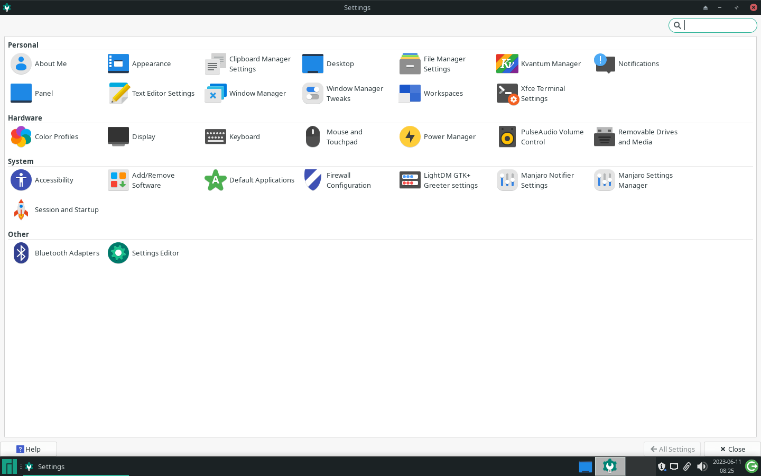Open the Workspaces settings icon
This screenshot has width=761, height=476.
coord(410,94)
